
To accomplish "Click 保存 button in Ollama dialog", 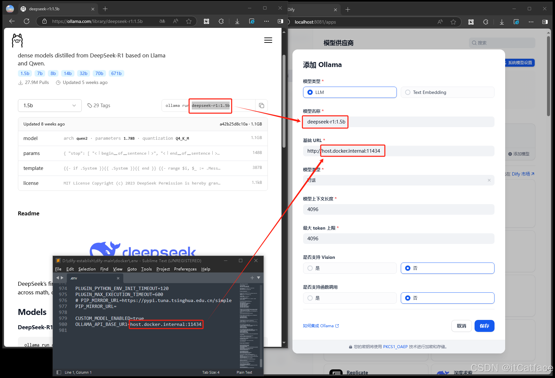I will click(484, 326).
